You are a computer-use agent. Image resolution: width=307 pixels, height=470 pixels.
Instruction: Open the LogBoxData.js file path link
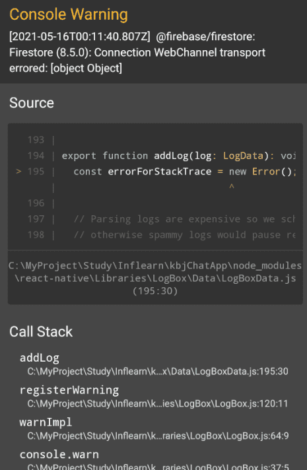pos(155,278)
